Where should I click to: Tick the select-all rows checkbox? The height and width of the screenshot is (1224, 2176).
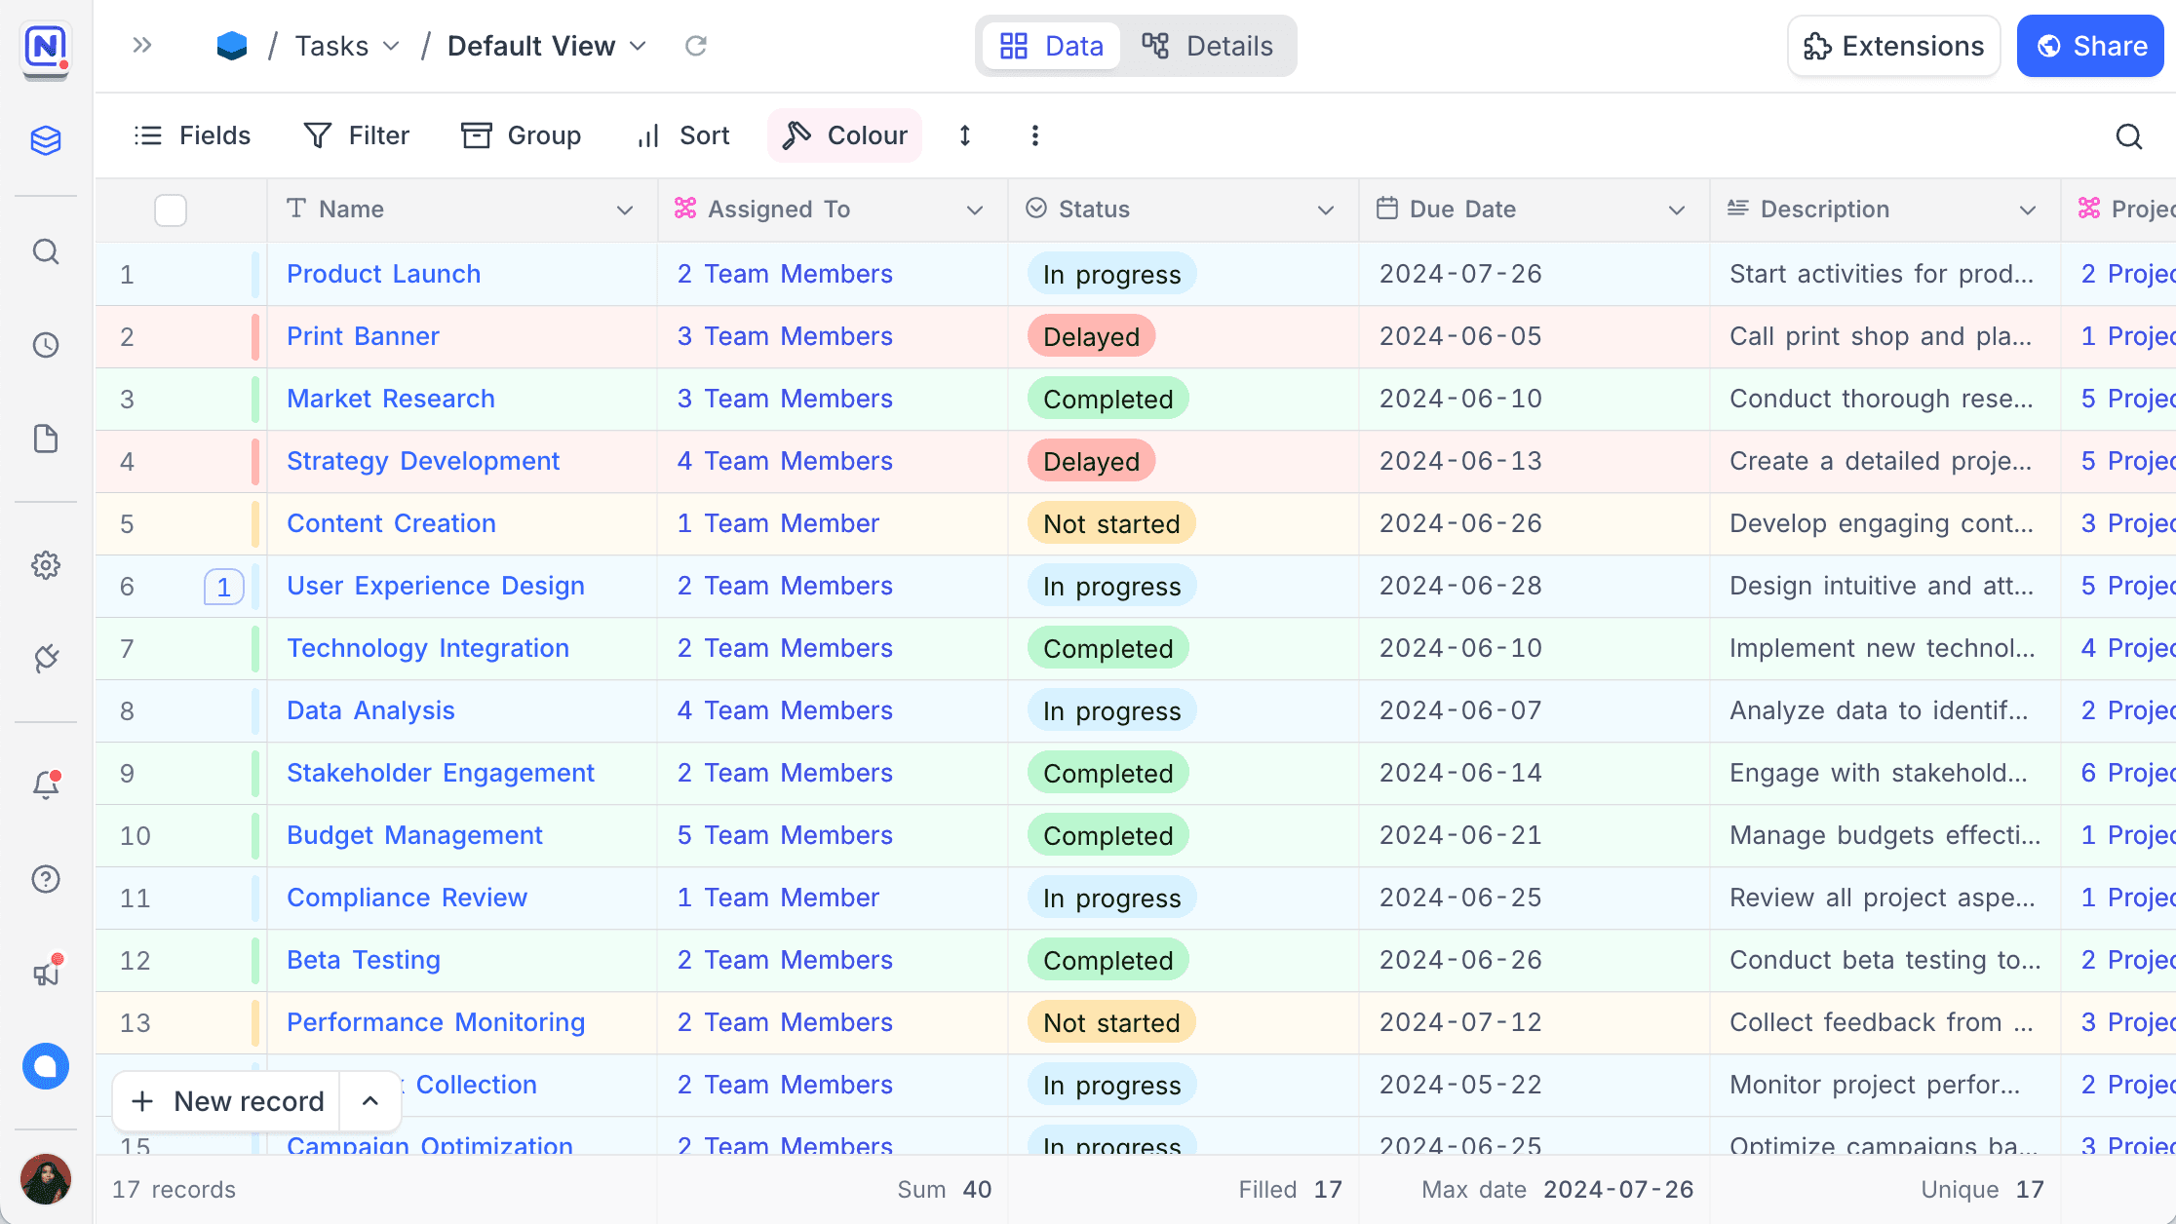coord(171,210)
